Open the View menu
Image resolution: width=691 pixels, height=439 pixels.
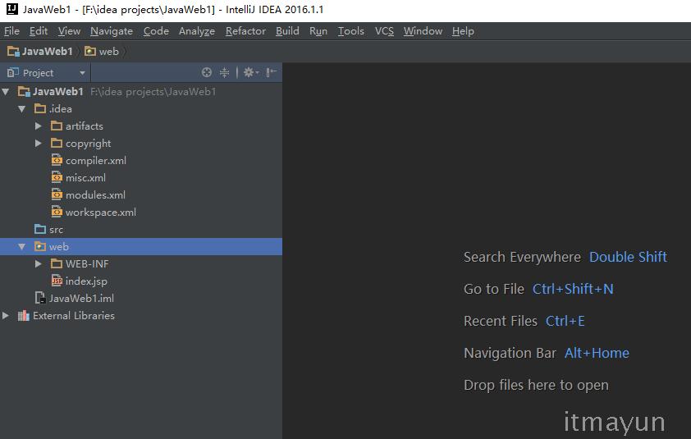coord(69,31)
